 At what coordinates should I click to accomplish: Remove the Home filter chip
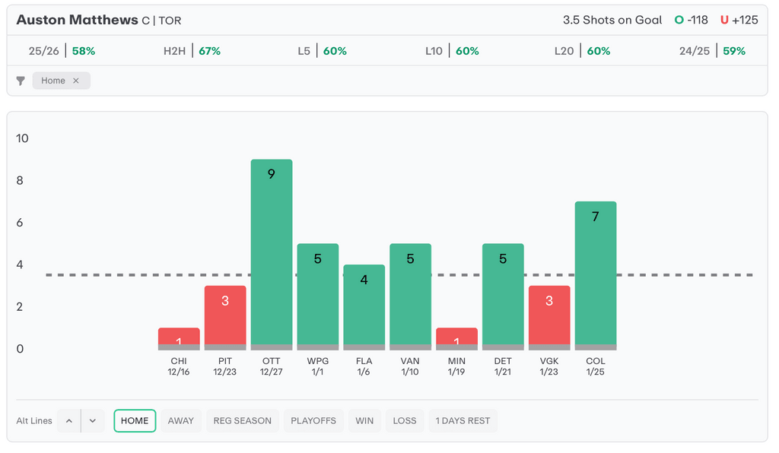click(x=75, y=81)
